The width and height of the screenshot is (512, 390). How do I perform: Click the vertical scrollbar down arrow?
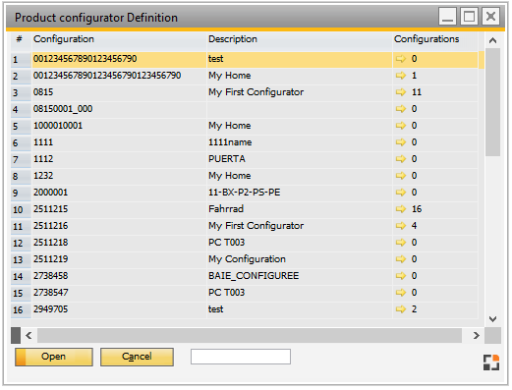pyautogui.click(x=492, y=319)
